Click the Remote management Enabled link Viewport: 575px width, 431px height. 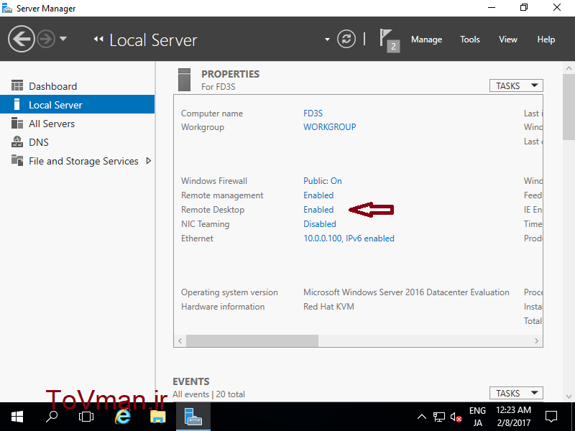(x=318, y=195)
